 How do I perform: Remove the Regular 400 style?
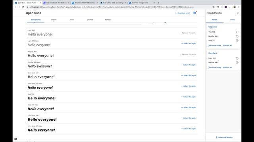tap(188, 54)
